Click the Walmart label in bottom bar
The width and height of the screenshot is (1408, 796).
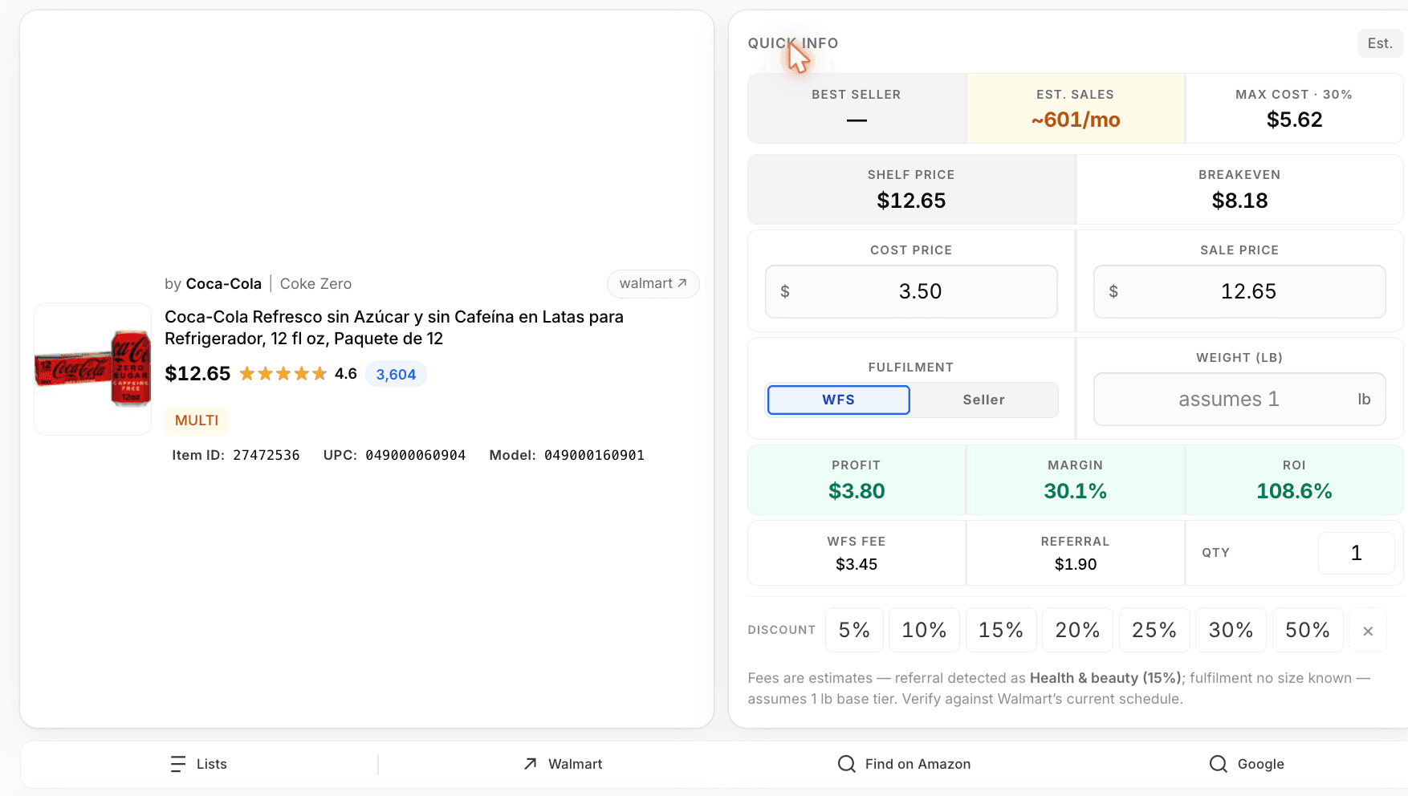[x=575, y=764]
